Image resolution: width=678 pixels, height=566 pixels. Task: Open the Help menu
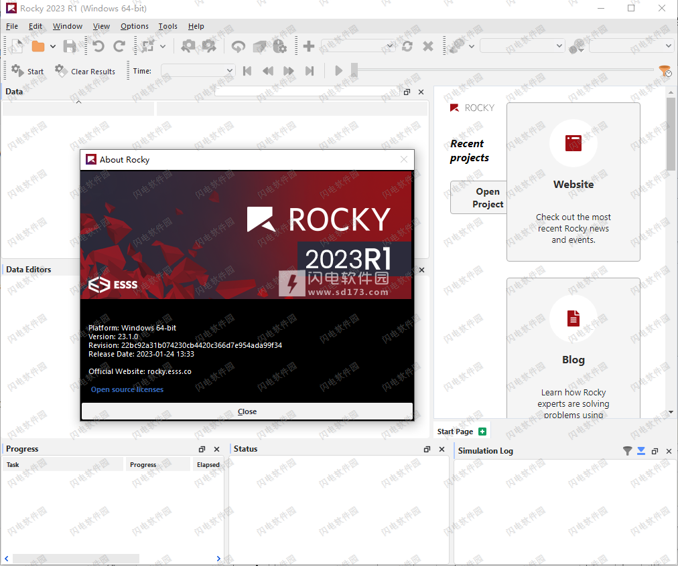tap(196, 26)
